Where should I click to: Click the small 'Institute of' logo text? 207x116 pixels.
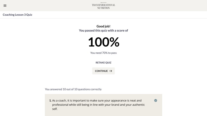point(103,3)
